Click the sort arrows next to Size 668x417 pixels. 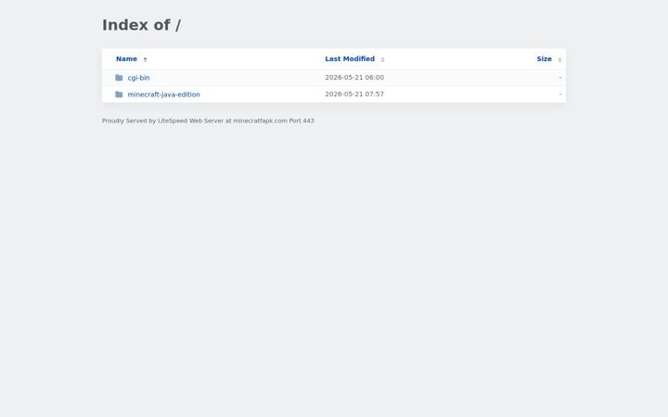click(x=559, y=59)
